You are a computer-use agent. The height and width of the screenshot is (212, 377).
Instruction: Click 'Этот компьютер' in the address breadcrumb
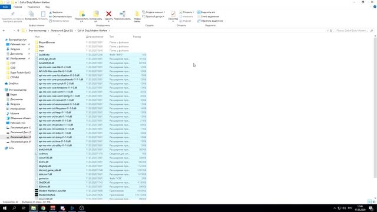tap(38, 31)
